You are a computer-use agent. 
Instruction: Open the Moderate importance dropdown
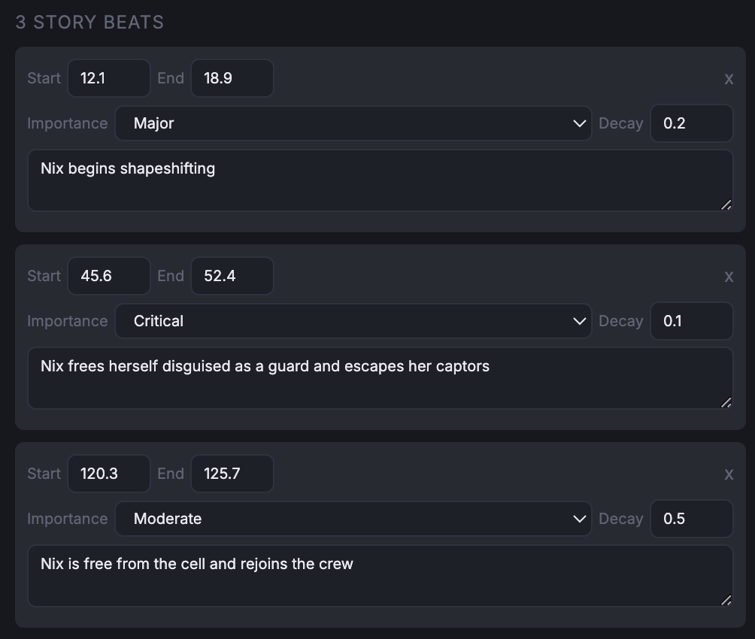(x=353, y=519)
